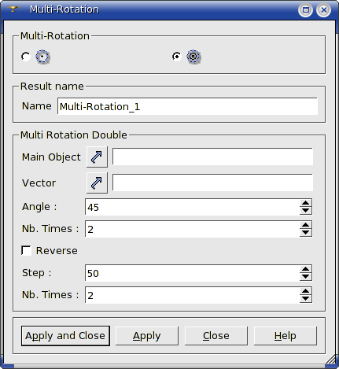Click the Main Object selection arrow icon
The width and height of the screenshot is (339, 369).
pos(97,157)
